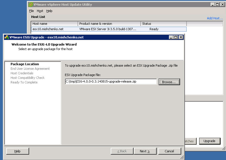Select the esx10.mishchenko.net host row
226x160 pixels.
109,29
